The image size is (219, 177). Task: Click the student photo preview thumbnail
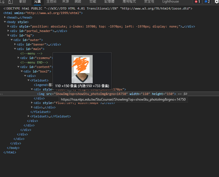coord(82,69)
